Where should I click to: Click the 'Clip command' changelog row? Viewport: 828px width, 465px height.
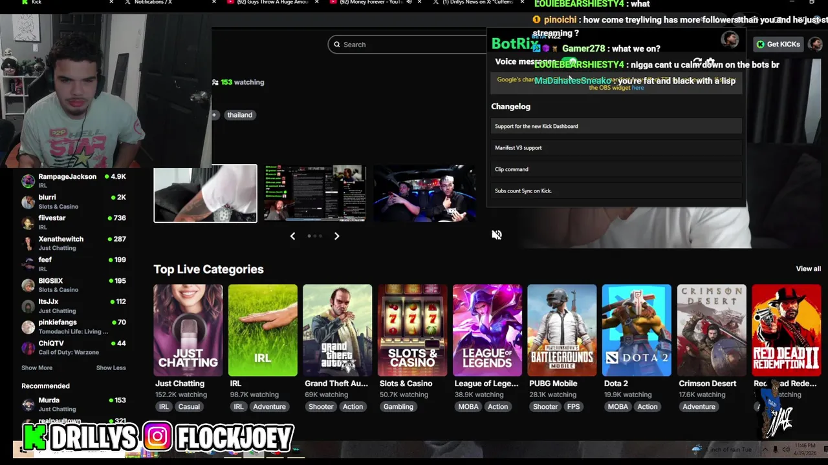point(616,169)
